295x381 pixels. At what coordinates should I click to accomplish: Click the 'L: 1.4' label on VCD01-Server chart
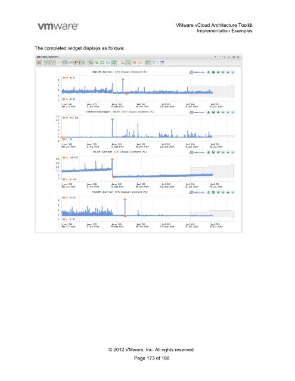click(69, 219)
